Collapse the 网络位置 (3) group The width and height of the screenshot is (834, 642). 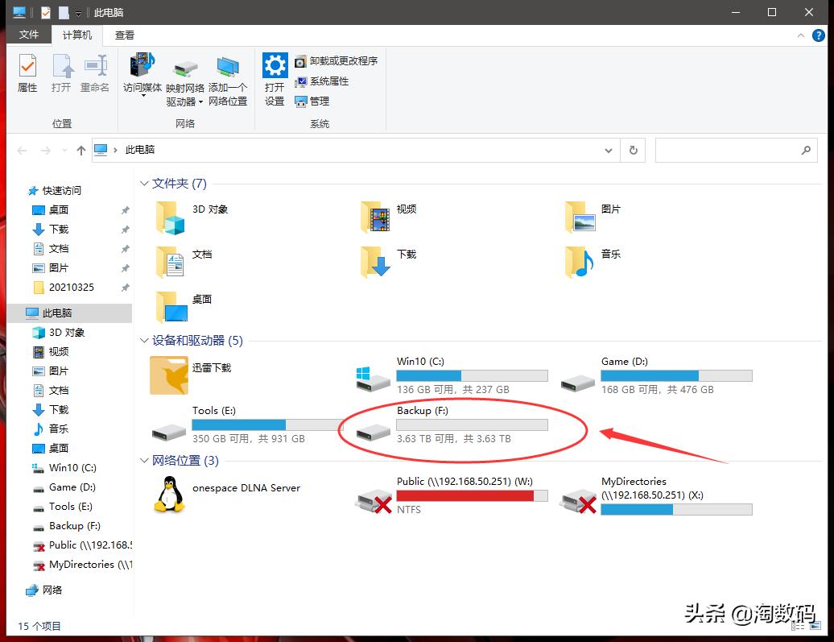pos(143,461)
